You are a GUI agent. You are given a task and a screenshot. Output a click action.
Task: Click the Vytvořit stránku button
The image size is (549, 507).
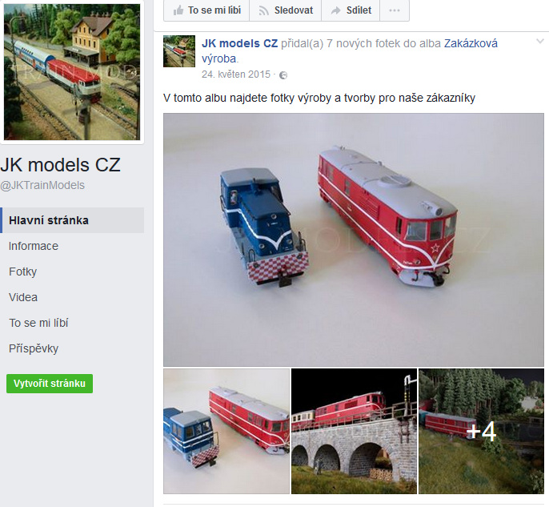(x=50, y=384)
